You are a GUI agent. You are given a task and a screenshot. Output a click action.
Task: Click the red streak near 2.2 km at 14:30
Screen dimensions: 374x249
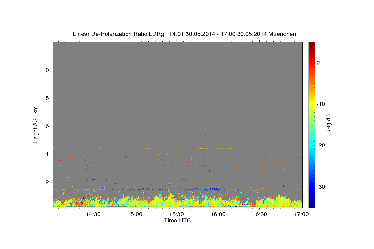click(x=93, y=179)
